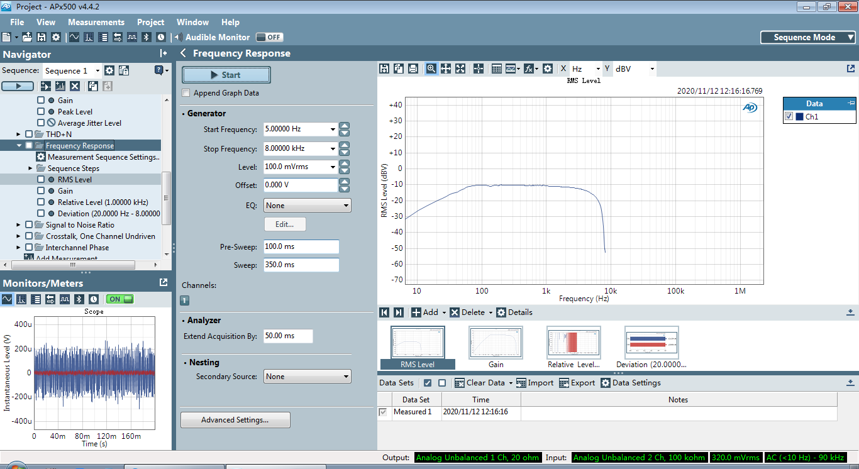Toggle Ch1 checkbox in Data legend
This screenshot has width=859, height=469.
[x=789, y=116]
